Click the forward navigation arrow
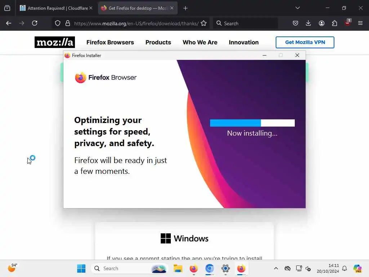Viewport: 369px width, 277px height. 22,23
